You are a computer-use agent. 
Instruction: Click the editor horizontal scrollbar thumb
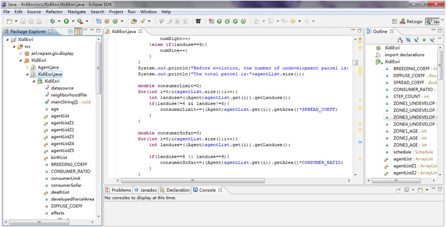193,181
